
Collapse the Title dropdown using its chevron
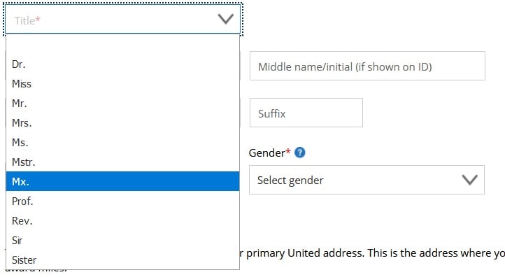click(225, 19)
